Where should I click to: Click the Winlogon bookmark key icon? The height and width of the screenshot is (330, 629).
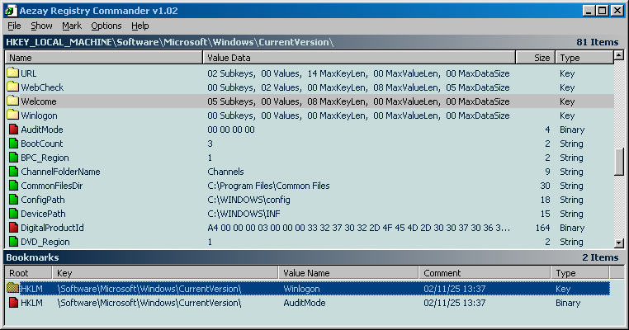[13, 288]
